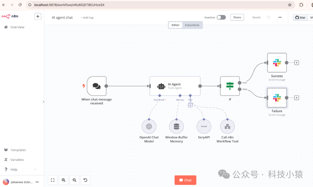The height and width of the screenshot is (187, 313).
Task: Click the workflow name AI agent chat
Action: 62,17
